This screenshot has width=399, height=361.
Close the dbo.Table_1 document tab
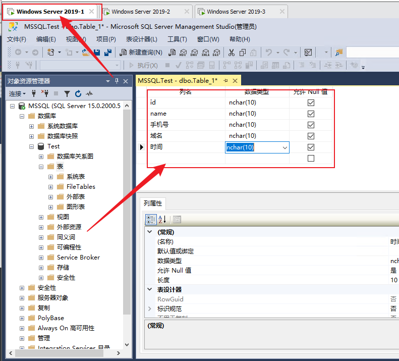235,80
